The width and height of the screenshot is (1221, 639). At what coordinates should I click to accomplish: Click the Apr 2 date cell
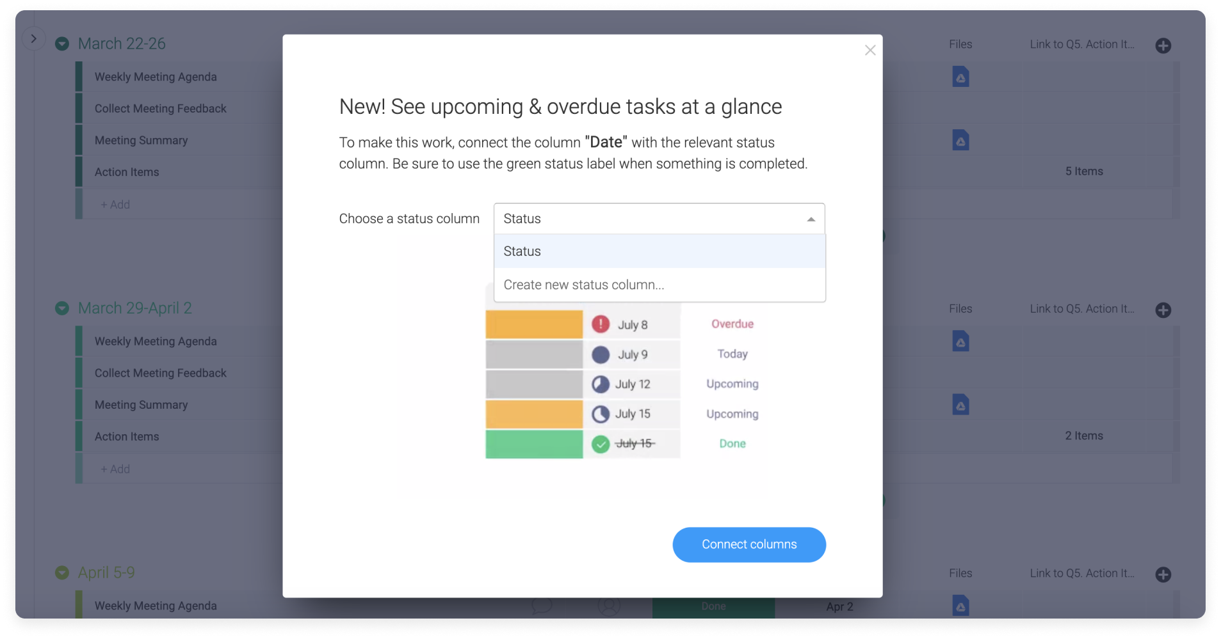coord(839,606)
